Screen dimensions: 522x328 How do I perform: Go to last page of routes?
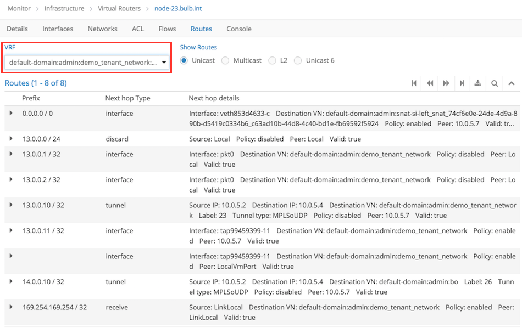point(462,83)
